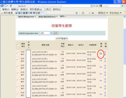Click the read mail envelope icon
This screenshot has width=126, height=98.
[x=89, y=13]
